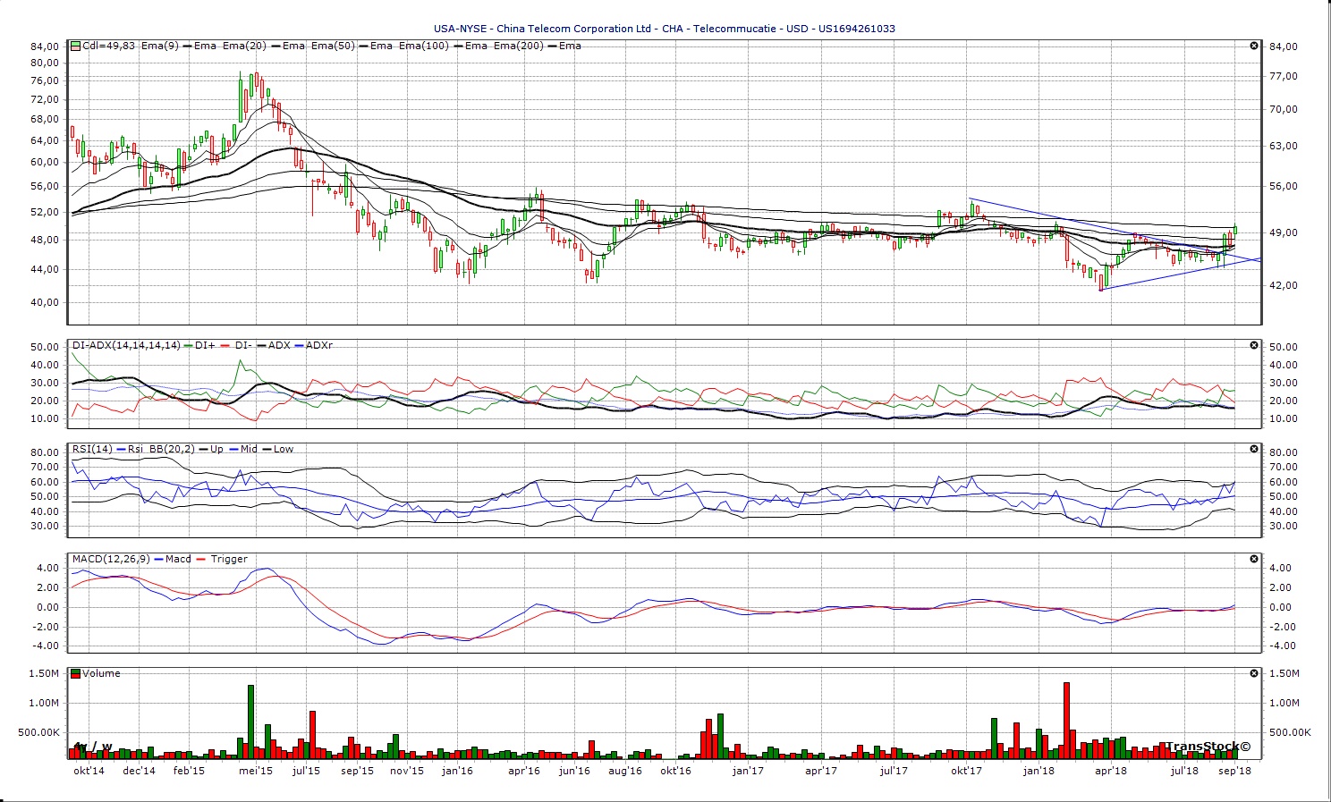Click the jan'16 date label
Image resolution: width=1331 pixels, height=802 pixels.
coord(457,771)
